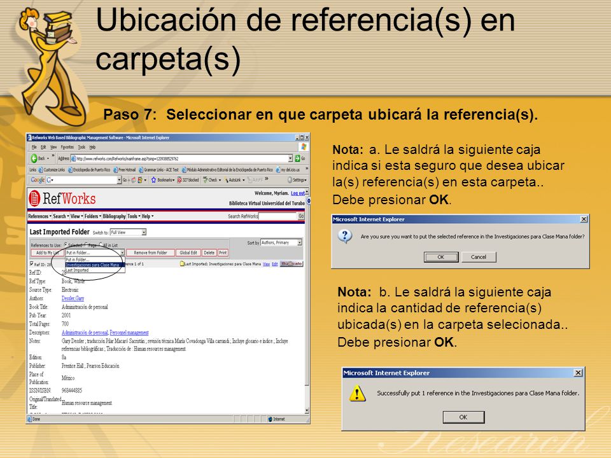This screenshot has width=611, height=458.
Task: Click Cancel in the confirmation dialog
Action: point(479,257)
